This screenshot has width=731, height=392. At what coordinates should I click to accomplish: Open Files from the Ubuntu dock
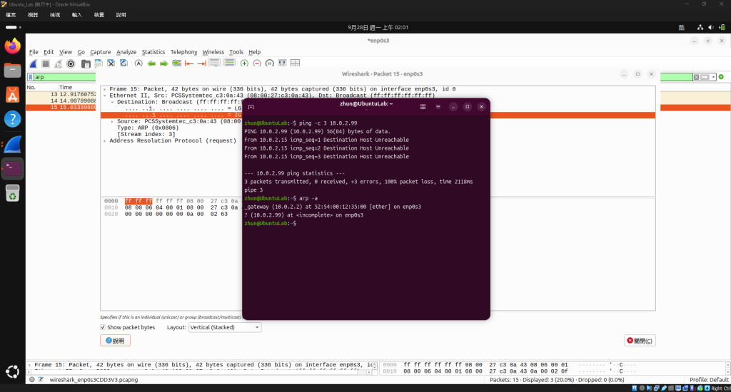point(13,71)
